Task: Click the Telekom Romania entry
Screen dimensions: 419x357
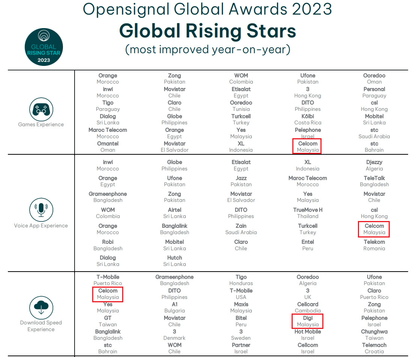Action: pyautogui.click(x=374, y=245)
